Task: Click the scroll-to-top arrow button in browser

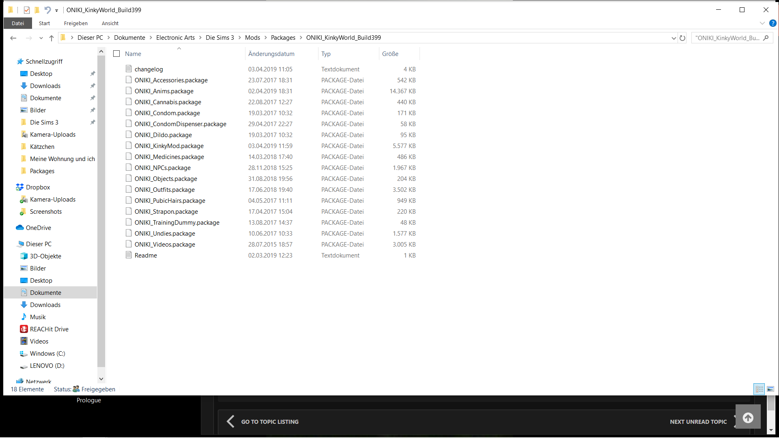Action: click(748, 417)
